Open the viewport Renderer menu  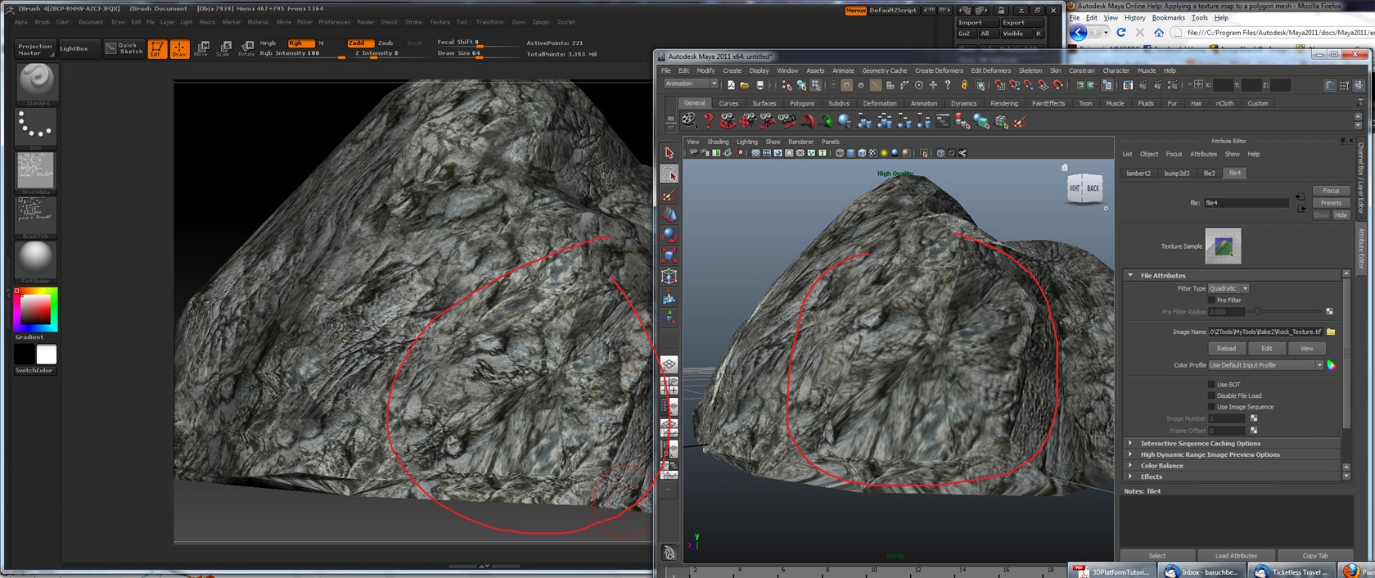click(x=800, y=142)
